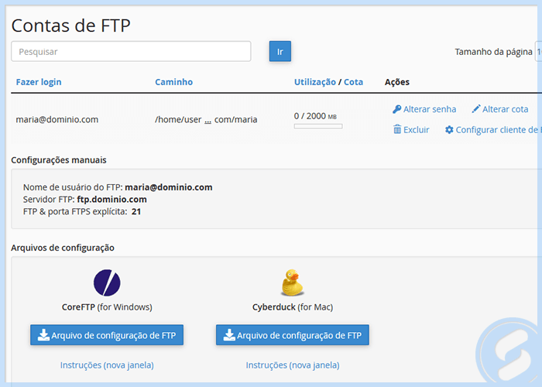Click the Ações column header
This screenshot has width=542, height=387.
click(x=396, y=82)
